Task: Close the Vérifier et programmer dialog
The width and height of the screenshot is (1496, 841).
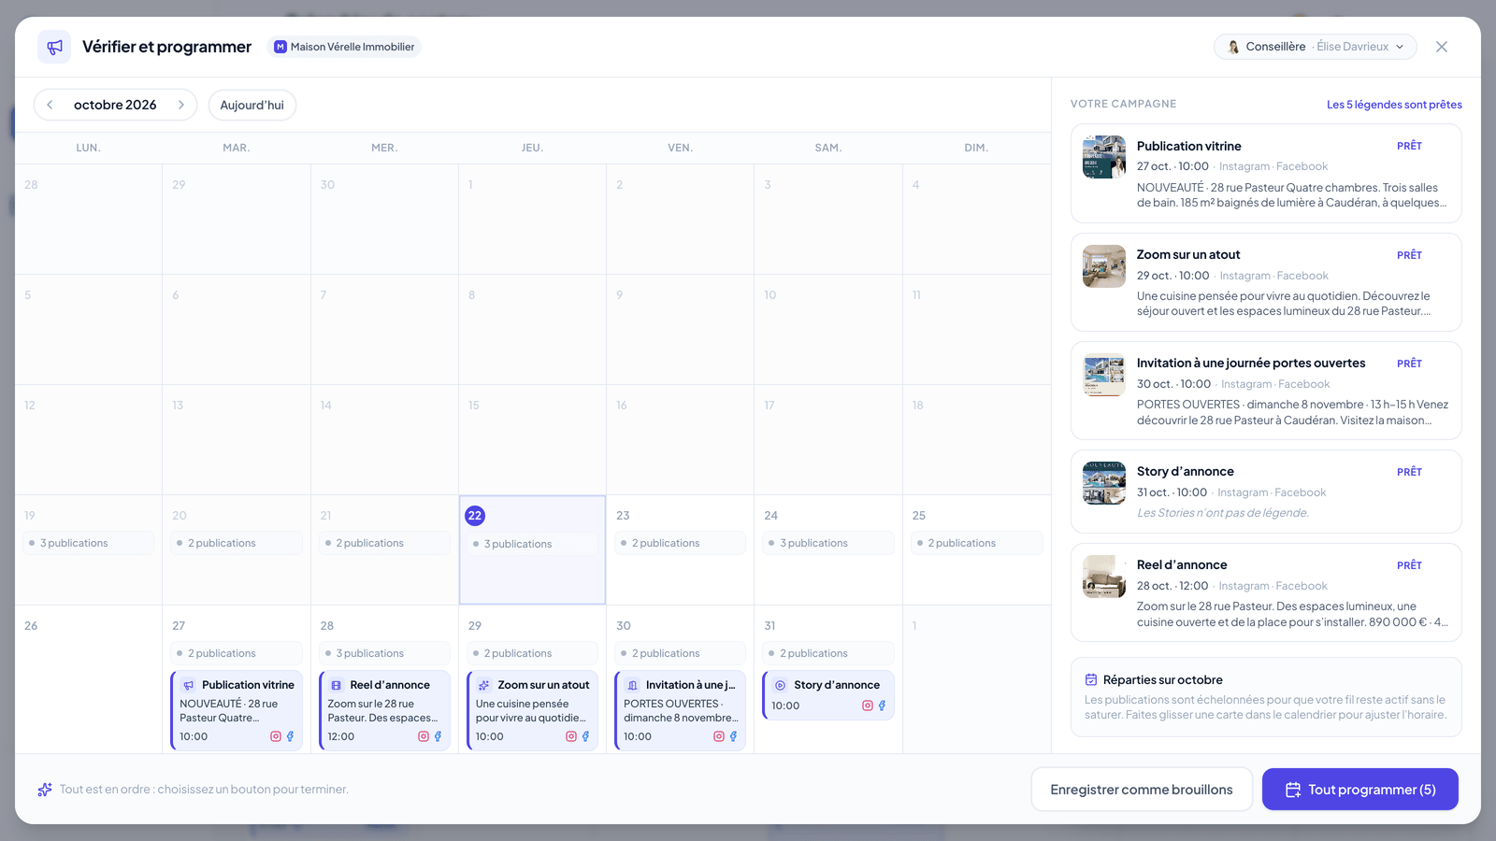Action: point(1442,47)
